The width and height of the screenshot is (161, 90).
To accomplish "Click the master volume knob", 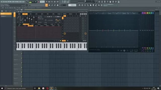I will (x=27, y=2).
